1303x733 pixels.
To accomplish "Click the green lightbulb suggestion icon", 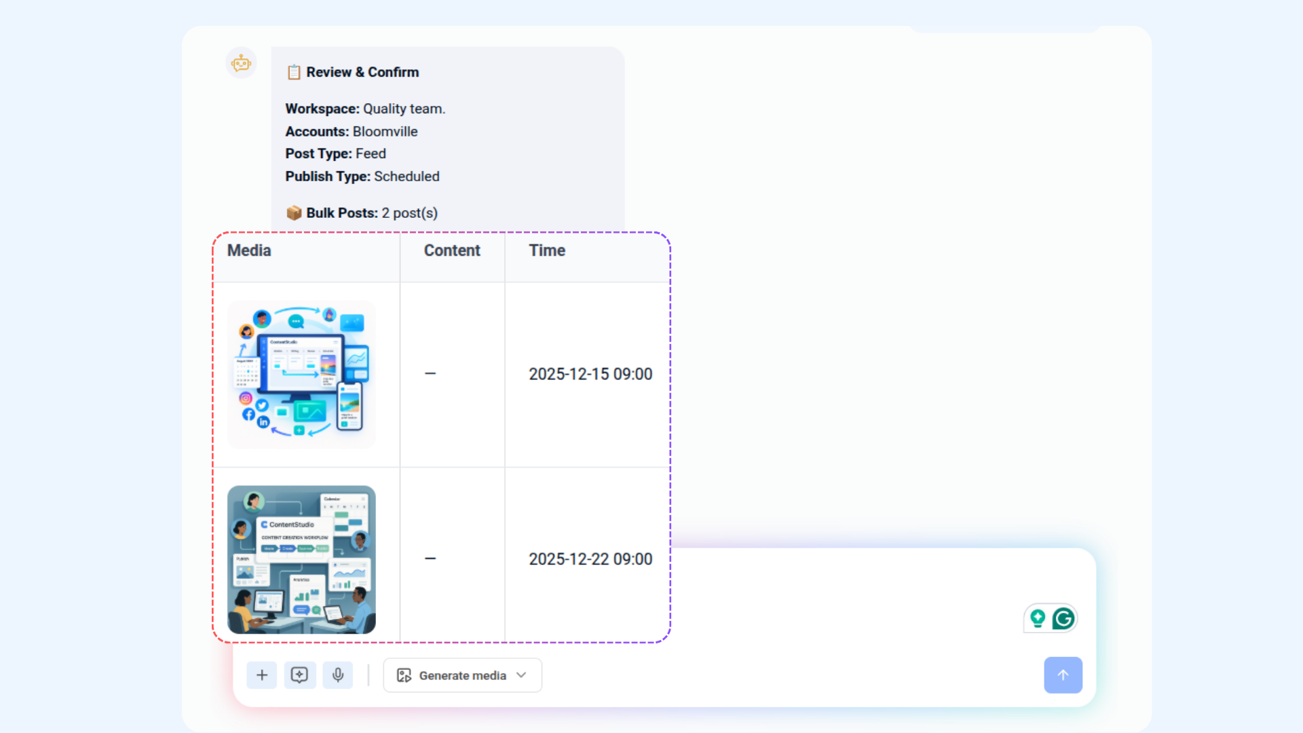I will (x=1038, y=618).
